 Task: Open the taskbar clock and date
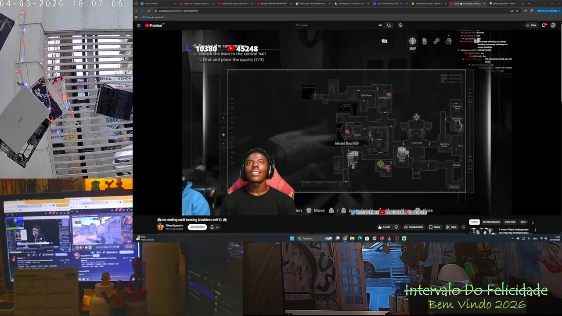[555, 238]
